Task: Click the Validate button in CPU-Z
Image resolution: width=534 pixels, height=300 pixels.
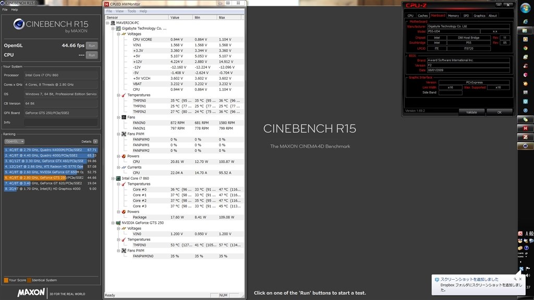Action: pyautogui.click(x=471, y=113)
